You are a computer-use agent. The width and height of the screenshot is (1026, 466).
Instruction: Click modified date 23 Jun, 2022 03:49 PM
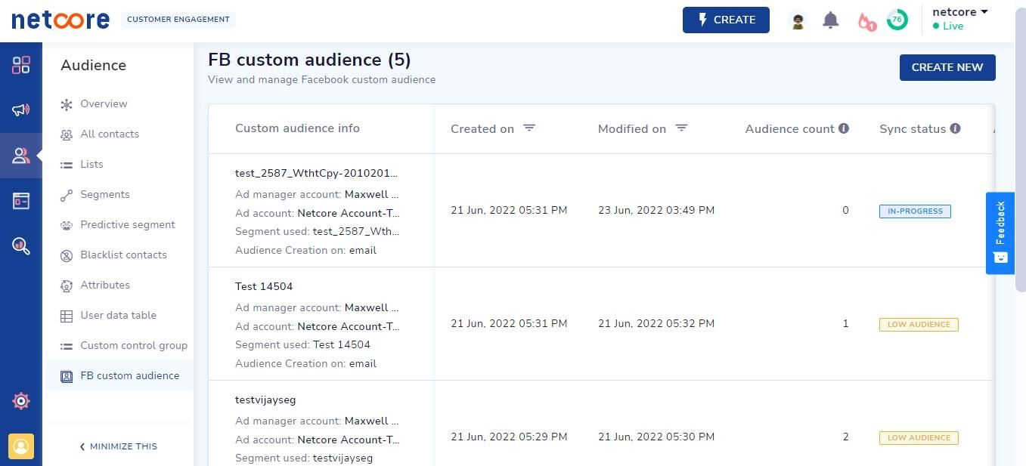pos(656,210)
